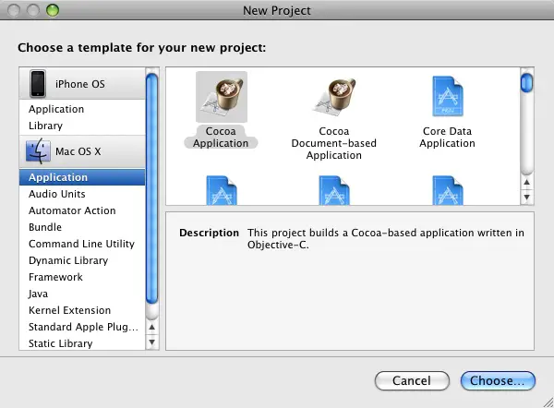Screen dimensions: 554x408
Task: Select Command Line Utility category
Action: coord(81,244)
